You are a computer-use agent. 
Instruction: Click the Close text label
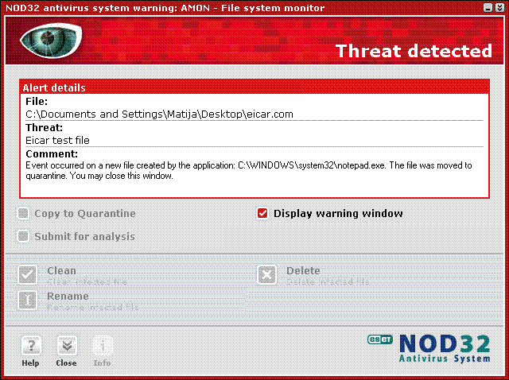pyautogui.click(x=66, y=363)
